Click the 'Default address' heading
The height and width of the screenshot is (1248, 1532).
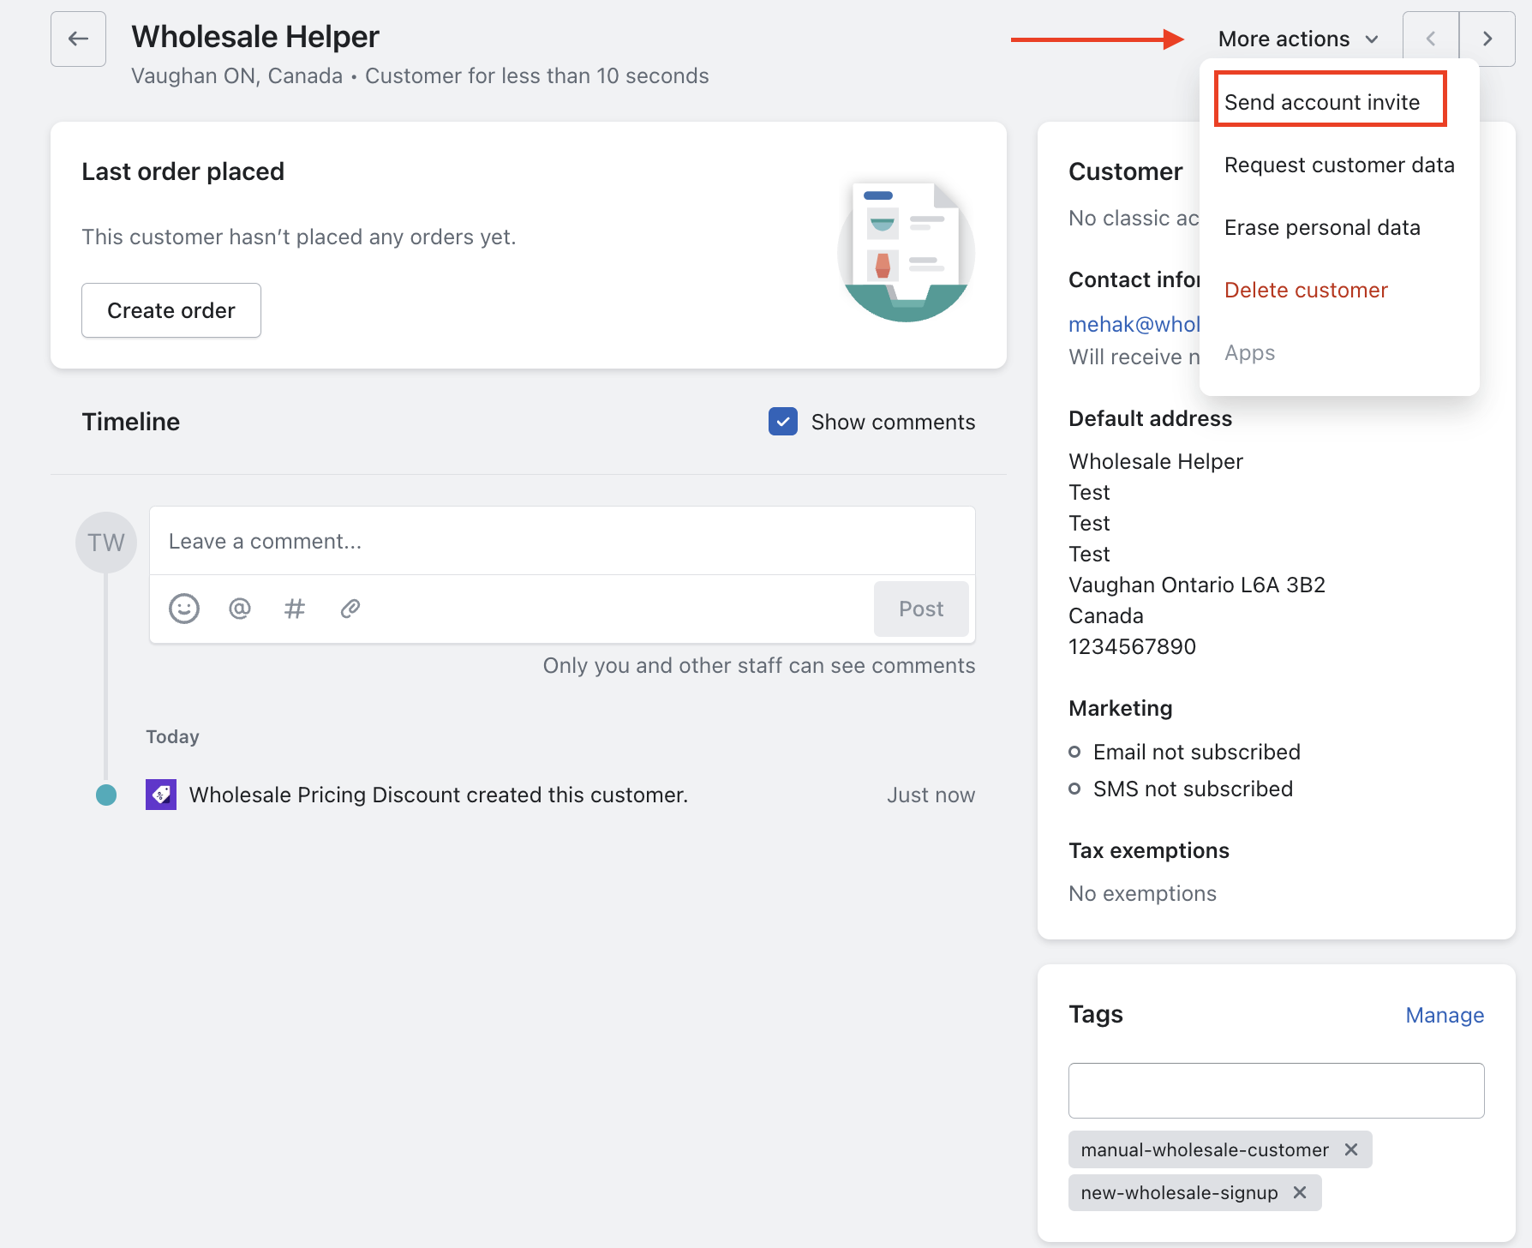click(1150, 418)
